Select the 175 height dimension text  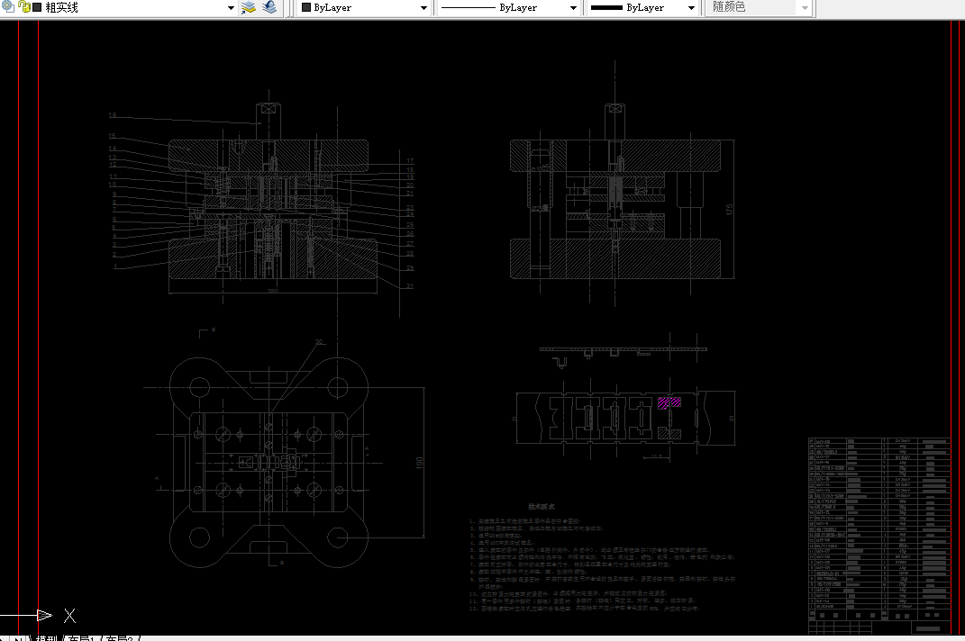(x=729, y=210)
